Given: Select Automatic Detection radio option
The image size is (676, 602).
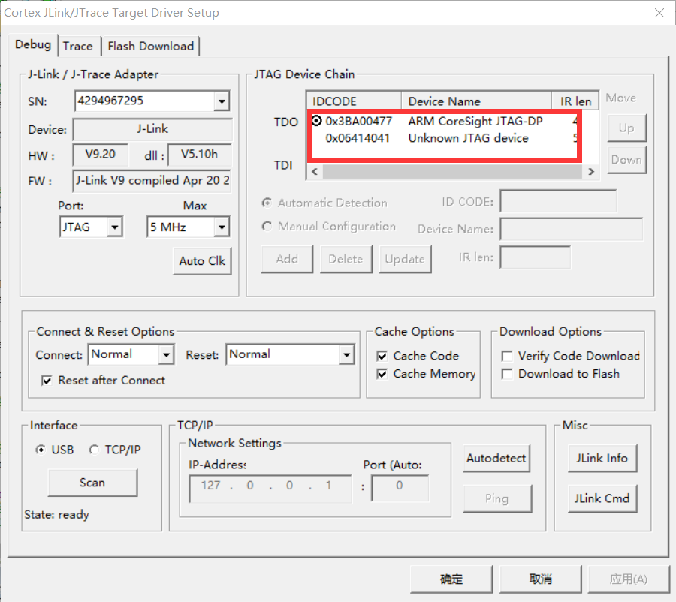Looking at the screenshot, I should (x=267, y=203).
